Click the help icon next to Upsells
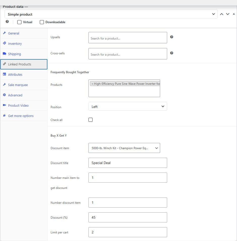The image size is (237, 241). [171, 37]
